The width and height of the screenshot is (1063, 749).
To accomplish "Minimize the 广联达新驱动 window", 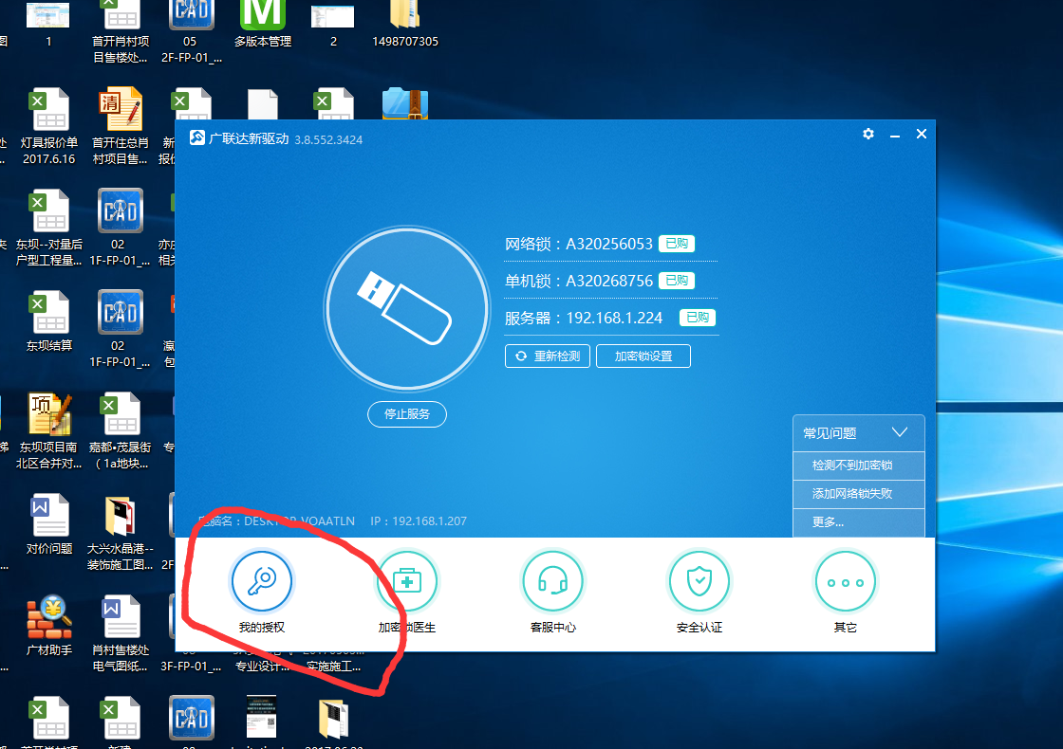I will coord(895,135).
